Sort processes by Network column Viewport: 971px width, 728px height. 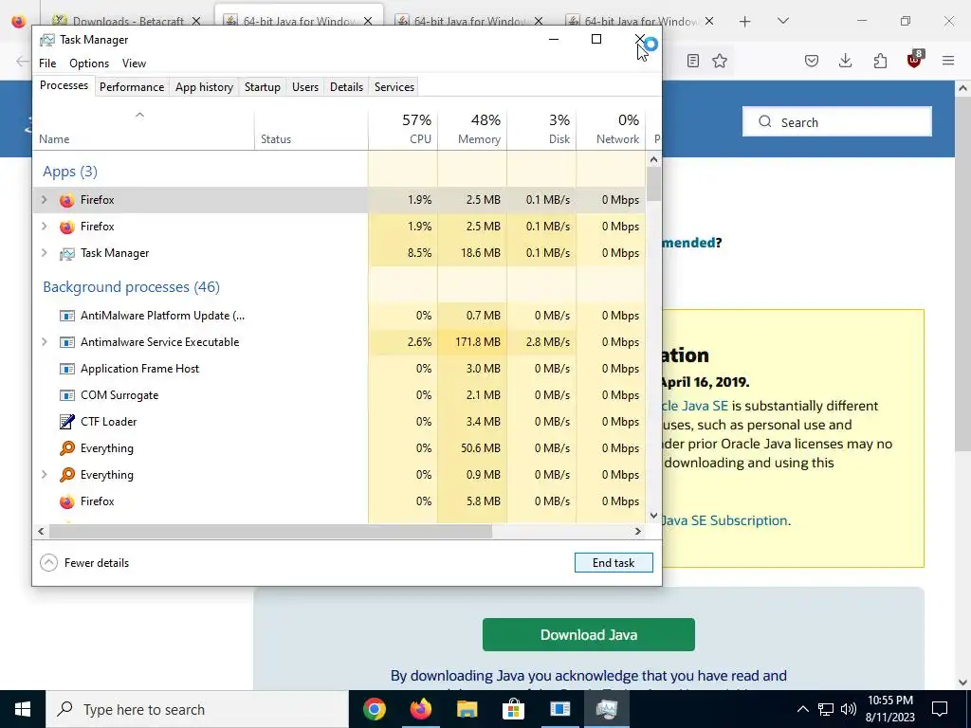[611, 129]
